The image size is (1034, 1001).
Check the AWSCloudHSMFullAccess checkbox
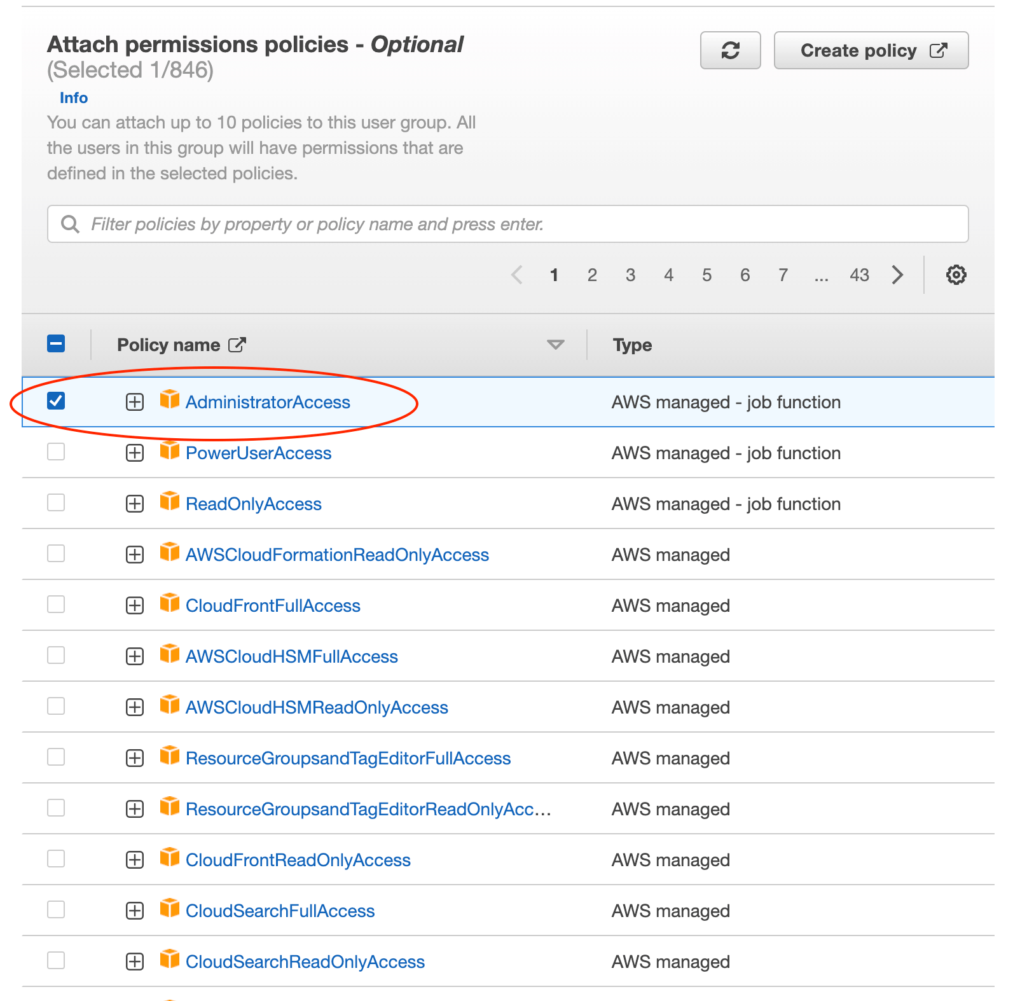click(56, 655)
